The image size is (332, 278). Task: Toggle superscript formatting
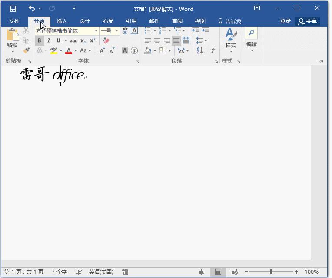(x=92, y=40)
